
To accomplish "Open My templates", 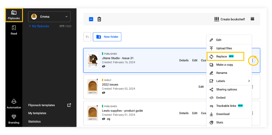I will click(37, 113).
